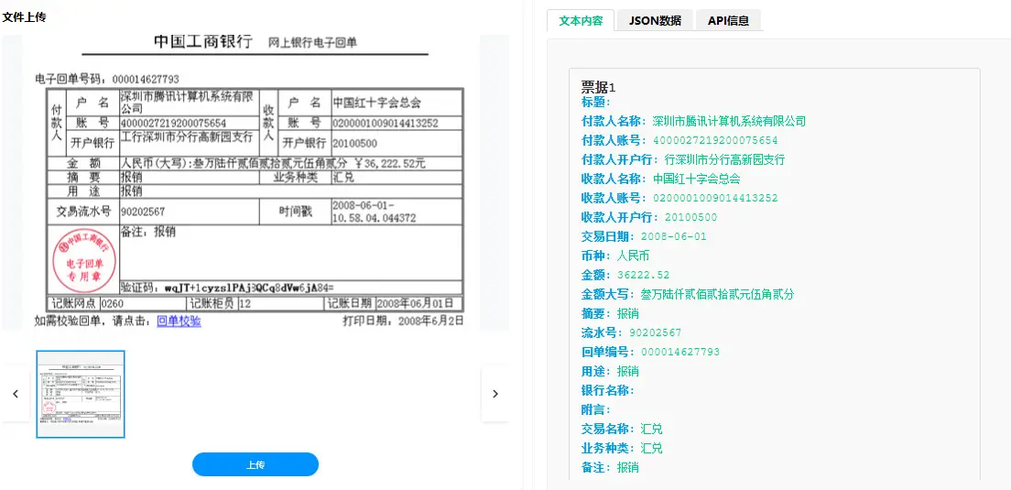Select amount value 36222.52 in results
The height and width of the screenshot is (490, 1011).
tap(643, 276)
